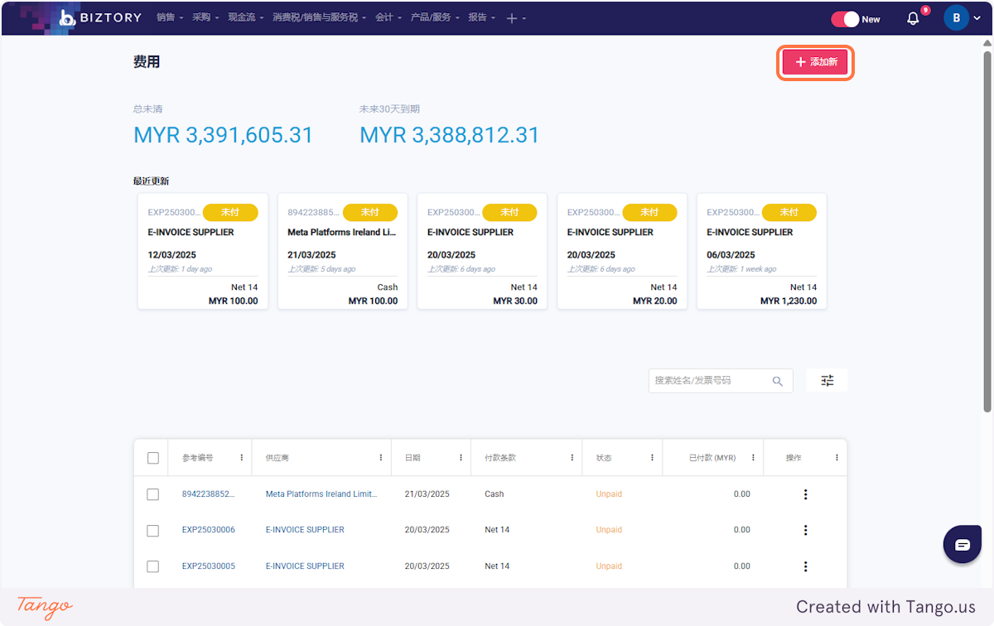This screenshot has width=994, height=626.
Task: Open recent card with MYR 20.00
Action: click(622, 252)
